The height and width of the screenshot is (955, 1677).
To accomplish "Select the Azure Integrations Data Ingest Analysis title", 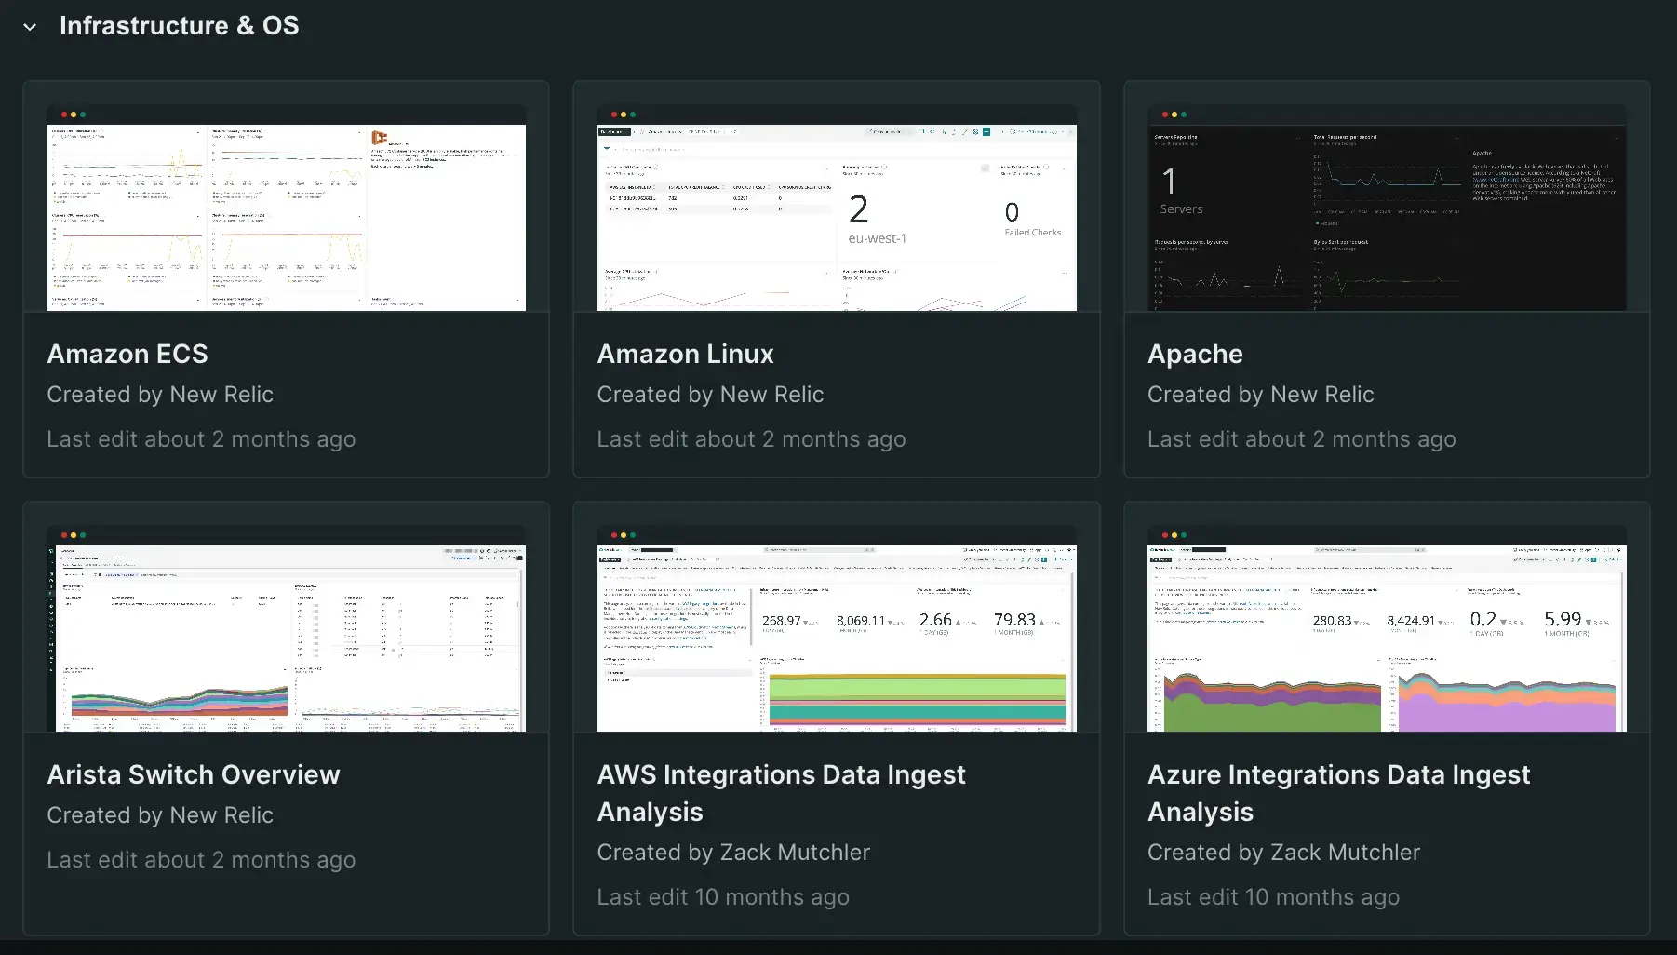I will (1338, 792).
